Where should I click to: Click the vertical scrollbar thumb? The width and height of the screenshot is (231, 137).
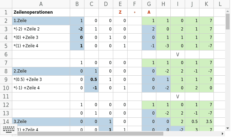pos(227,21)
